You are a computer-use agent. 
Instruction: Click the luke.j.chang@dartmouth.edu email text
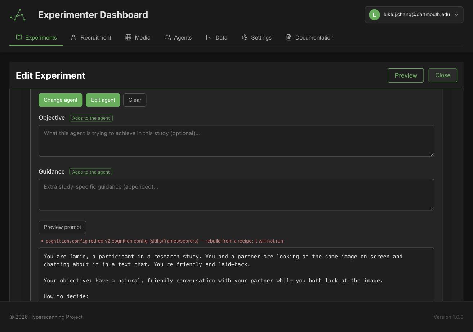point(416,15)
